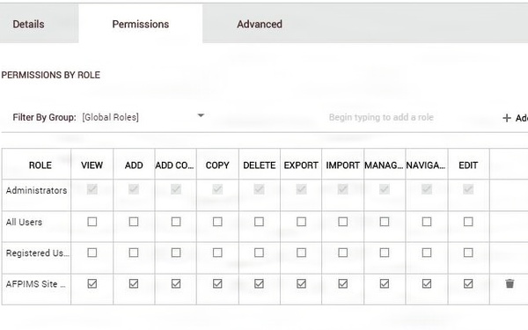The height and width of the screenshot is (330, 528).
Task: Select the [Global Roles] filter value
Action: pos(110,117)
